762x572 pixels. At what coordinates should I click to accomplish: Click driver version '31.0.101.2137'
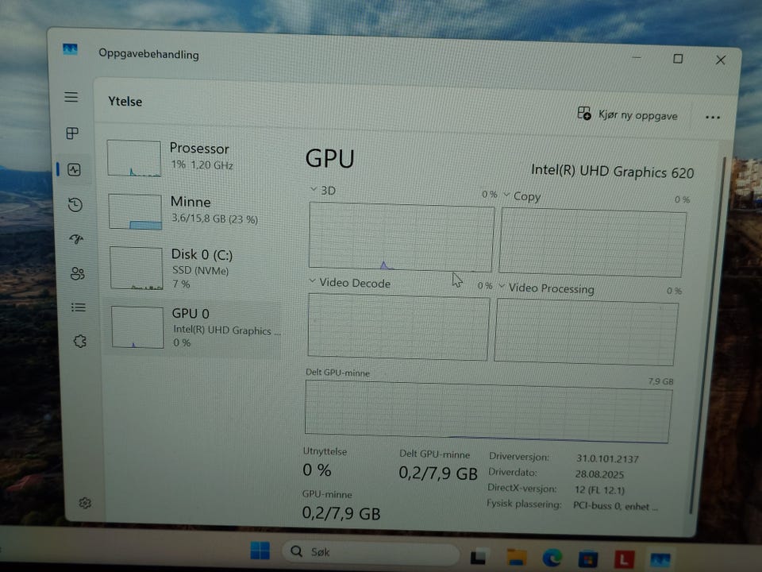click(607, 458)
